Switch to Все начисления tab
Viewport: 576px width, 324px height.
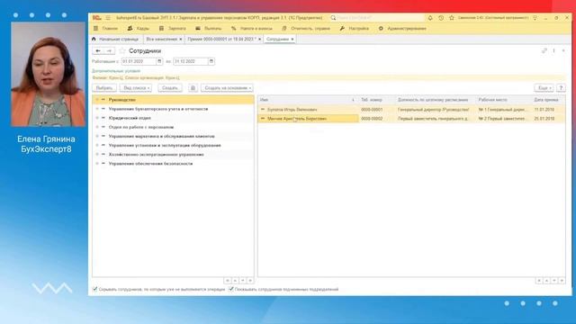point(161,39)
